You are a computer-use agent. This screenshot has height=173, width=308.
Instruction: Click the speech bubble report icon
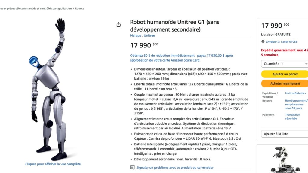tap(132, 168)
